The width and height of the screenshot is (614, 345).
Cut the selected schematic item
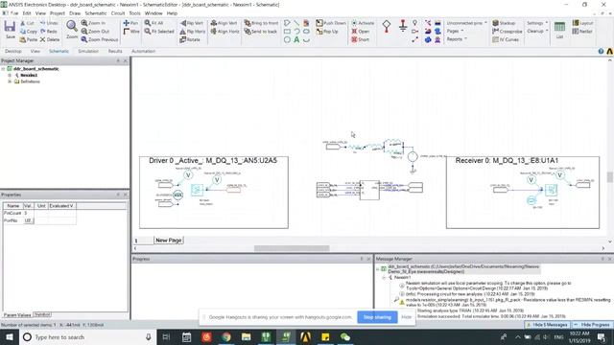27,23
